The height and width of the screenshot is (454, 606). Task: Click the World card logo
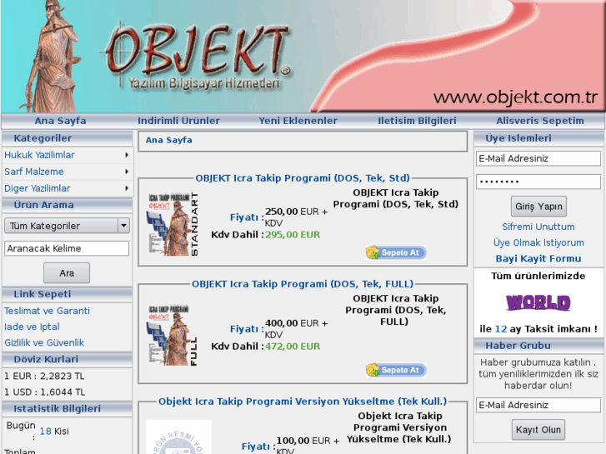point(538,302)
